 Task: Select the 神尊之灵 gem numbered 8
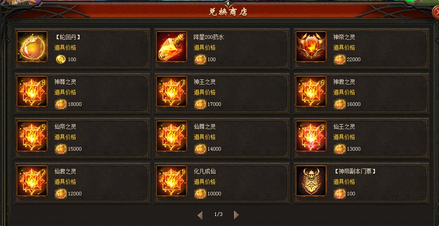coord(32,91)
